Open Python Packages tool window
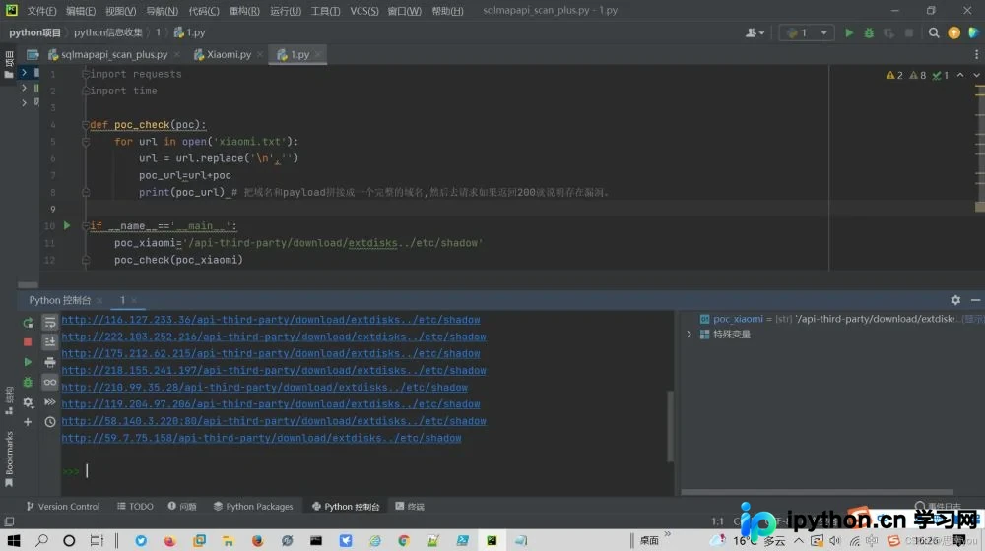This screenshot has width=985, height=551. click(x=253, y=507)
